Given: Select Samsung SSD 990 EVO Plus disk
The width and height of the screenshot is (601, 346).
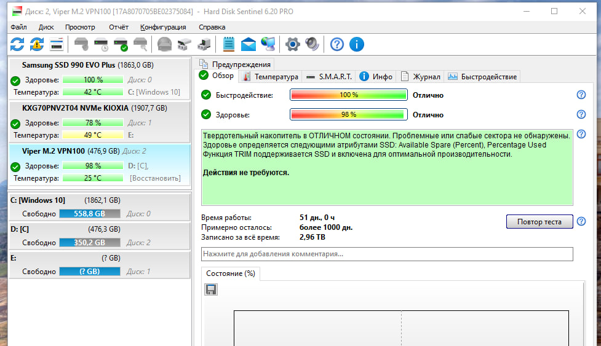Looking at the screenshot, I should pyautogui.click(x=100, y=79).
